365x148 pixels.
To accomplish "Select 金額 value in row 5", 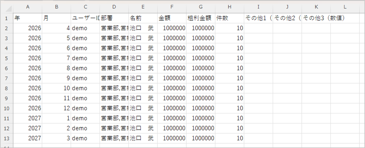I will (x=172, y=58).
